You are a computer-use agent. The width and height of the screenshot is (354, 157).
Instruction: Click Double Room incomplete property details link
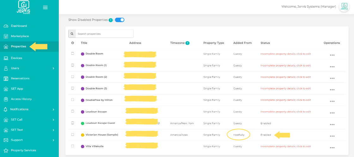click(x=286, y=54)
